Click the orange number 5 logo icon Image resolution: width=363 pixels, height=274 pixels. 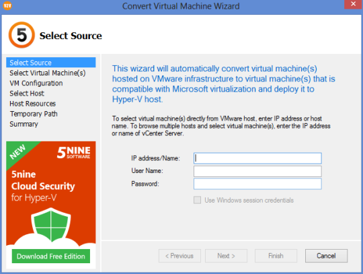[x=22, y=35]
